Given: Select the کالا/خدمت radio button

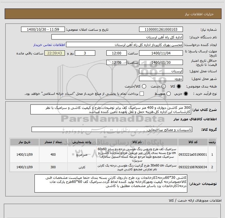Looking at the screenshot, I should pyautogui.click(x=144, y=86).
